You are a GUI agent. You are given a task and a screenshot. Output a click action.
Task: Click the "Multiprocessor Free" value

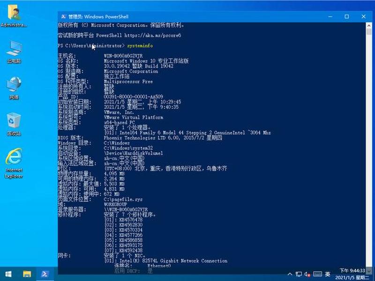click(128, 81)
